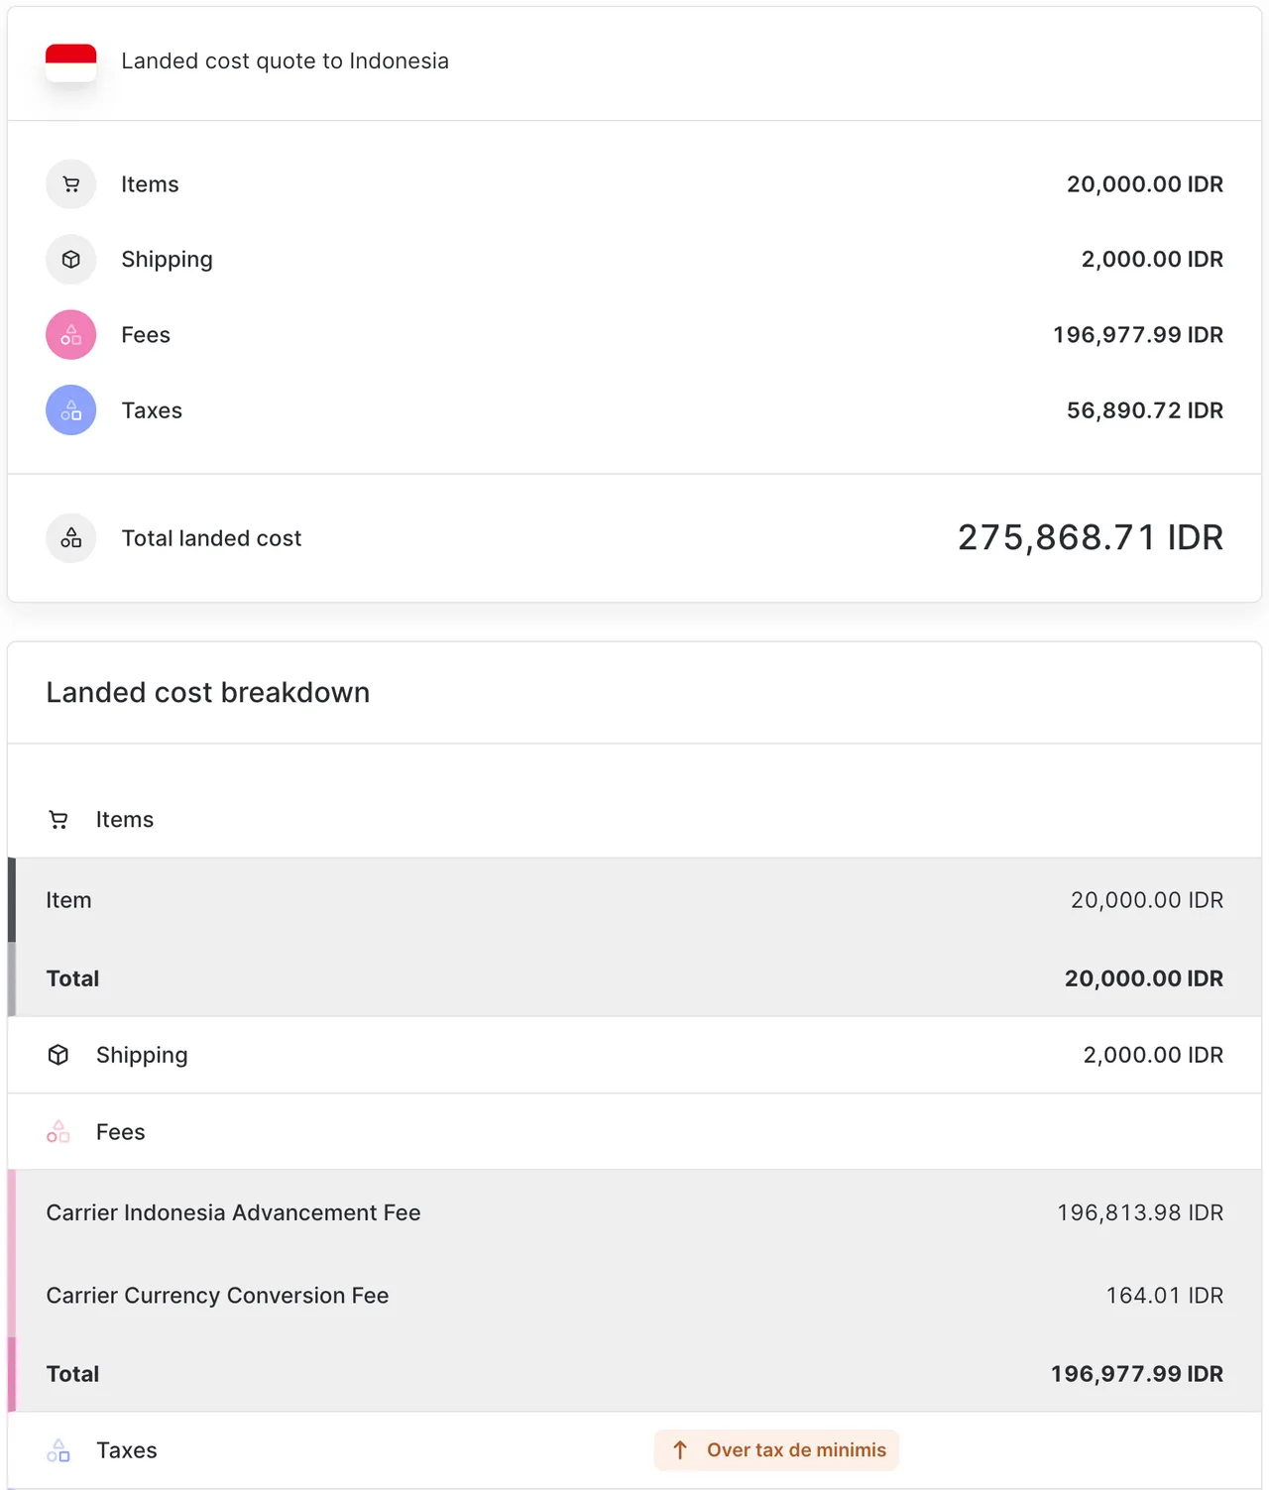
Task: Click the orange up arrow in de minimis badge
Action: pyautogui.click(x=680, y=1450)
